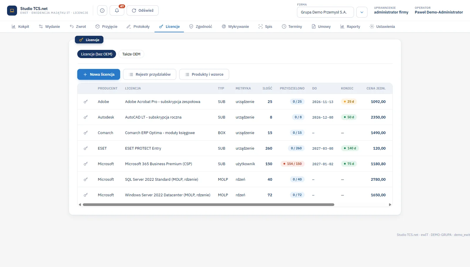Viewport: 470px width, 267px height.
Task: Click Adobe Acrobat Pro - subskrypcja zespołowa
Action: tap(163, 102)
